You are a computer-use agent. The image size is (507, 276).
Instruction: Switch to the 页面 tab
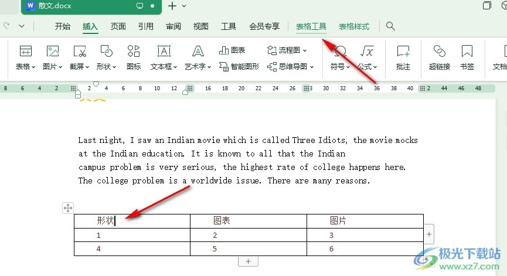tap(118, 26)
